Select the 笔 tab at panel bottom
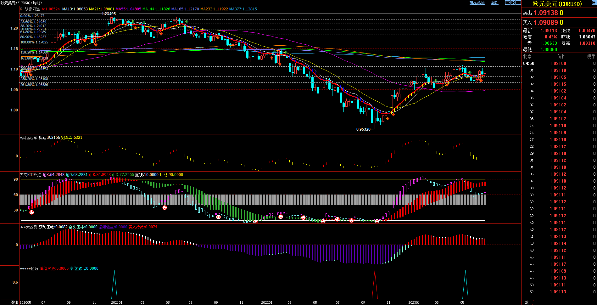This screenshot has height=305, width=597. click(527, 302)
